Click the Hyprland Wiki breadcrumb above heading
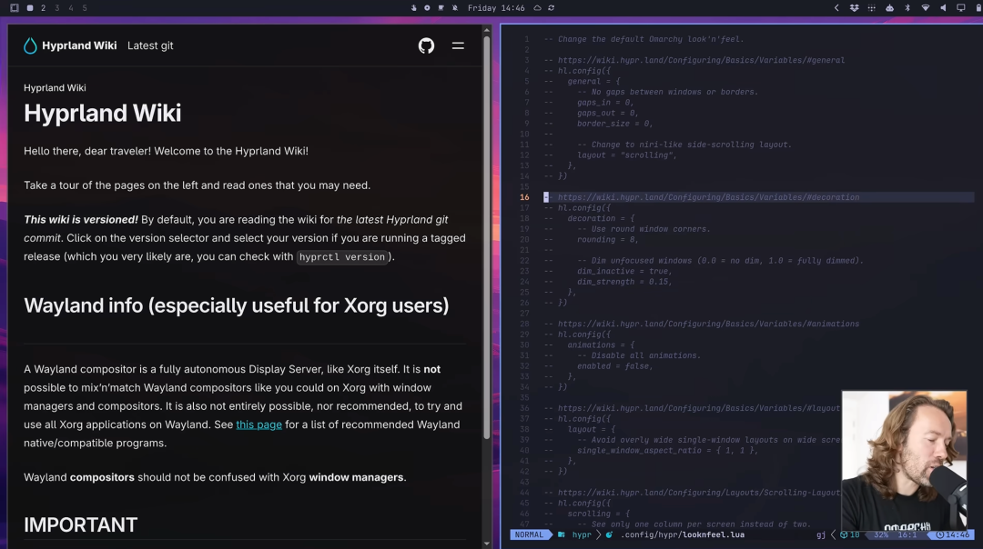Image resolution: width=983 pixels, height=549 pixels. (x=55, y=87)
